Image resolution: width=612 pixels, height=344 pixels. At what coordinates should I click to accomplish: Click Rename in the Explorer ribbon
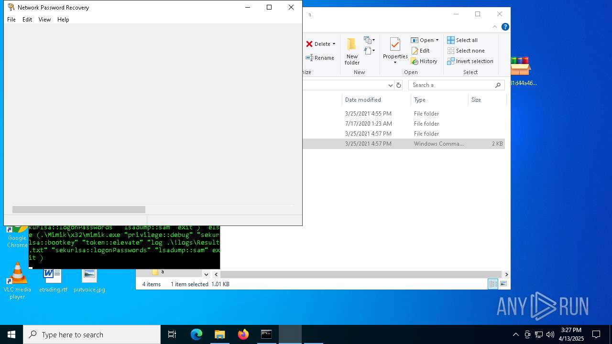[x=320, y=58]
